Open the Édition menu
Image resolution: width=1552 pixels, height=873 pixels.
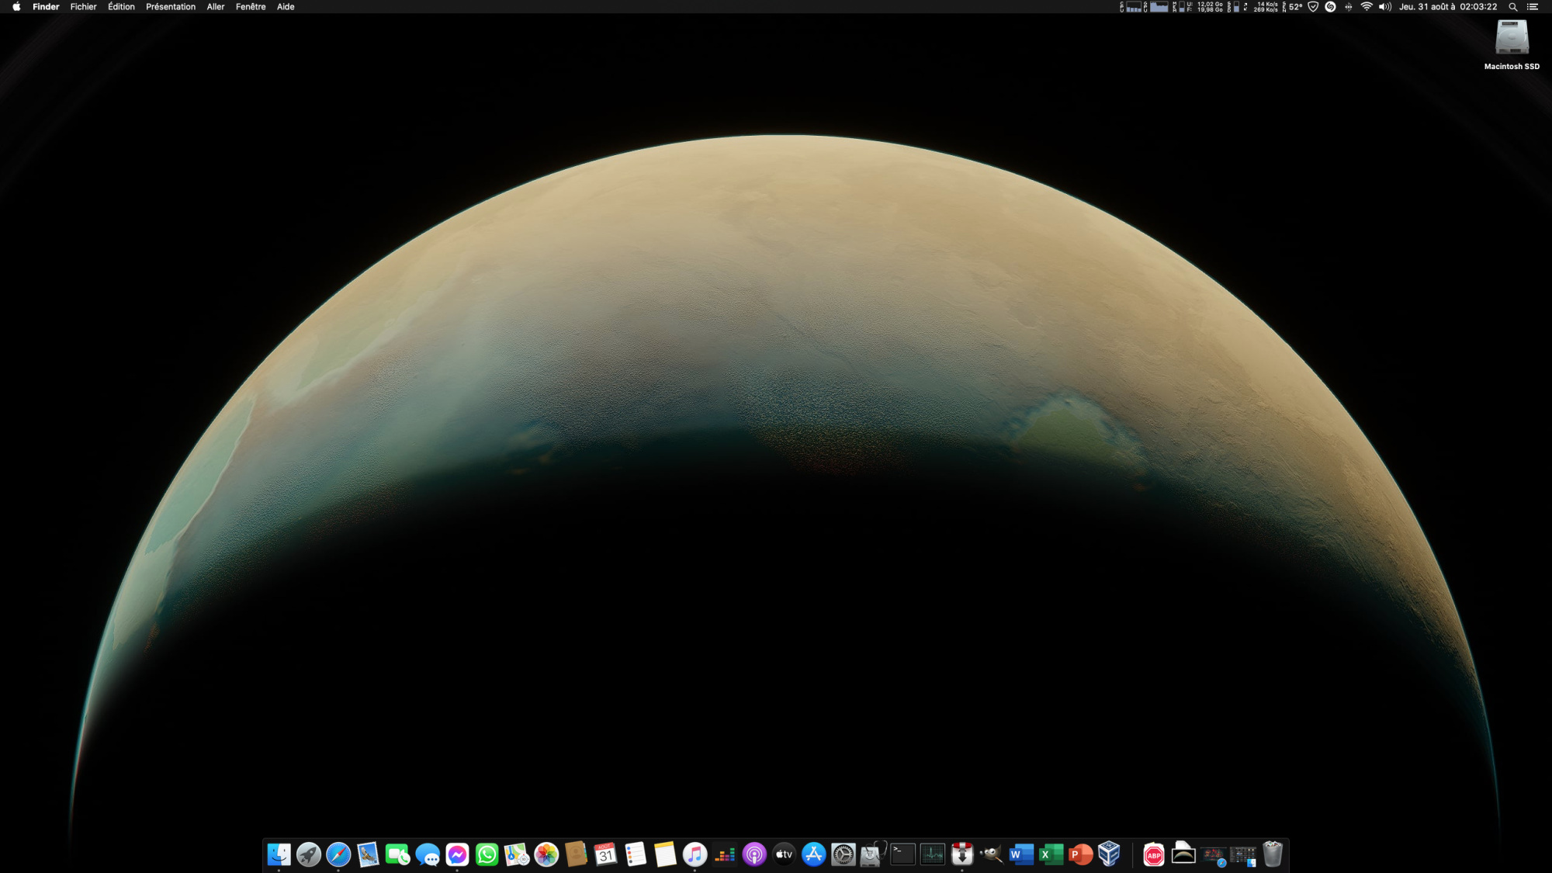click(121, 6)
